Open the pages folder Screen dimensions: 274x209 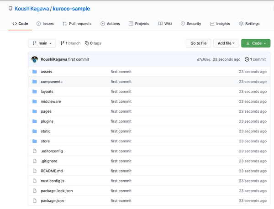coord(46,111)
